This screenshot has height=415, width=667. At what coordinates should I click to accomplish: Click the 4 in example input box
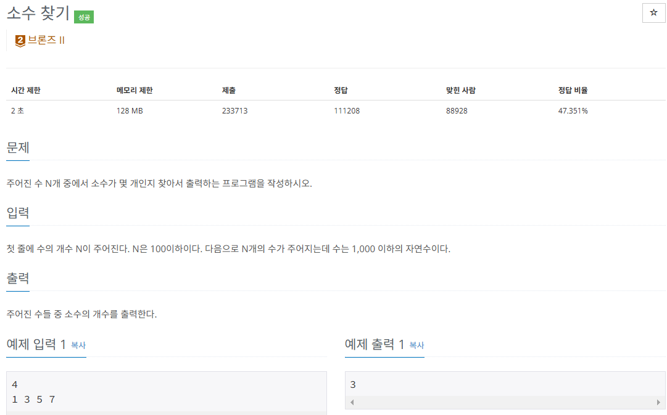coord(15,385)
